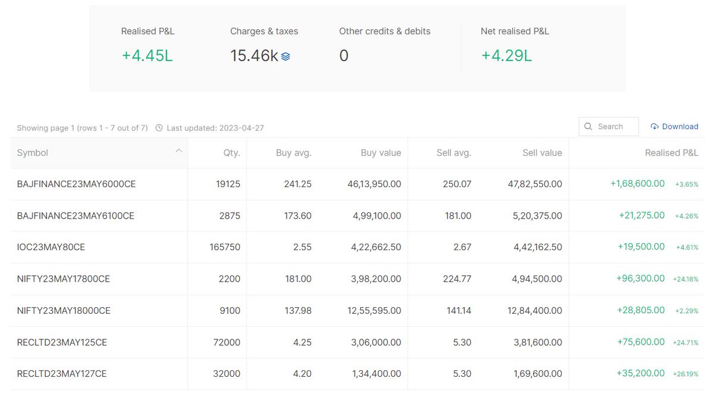The width and height of the screenshot is (714, 397).
Task: Click Net realised P&L value +4.29L
Action: coord(506,56)
